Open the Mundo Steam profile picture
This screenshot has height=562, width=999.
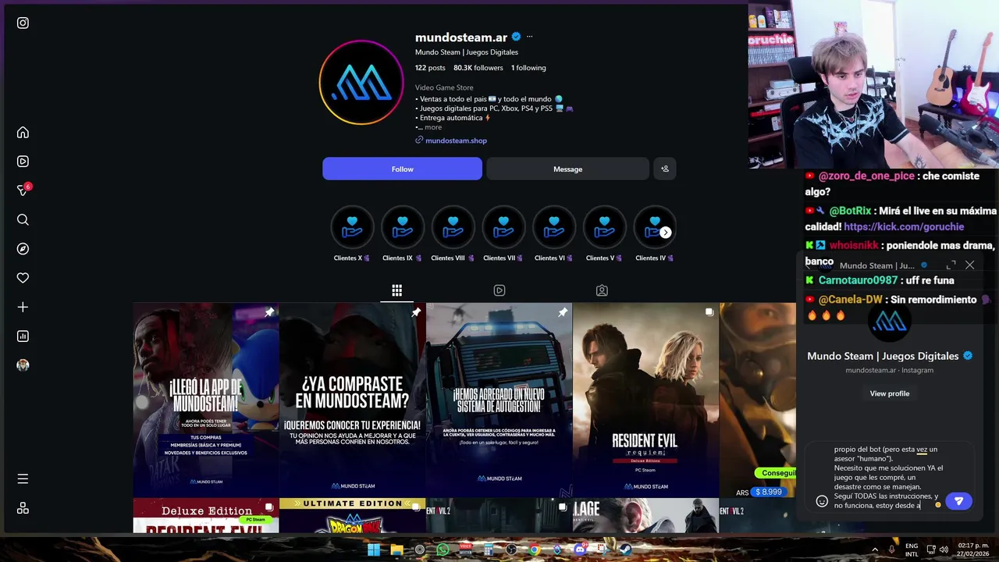coord(361,83)
